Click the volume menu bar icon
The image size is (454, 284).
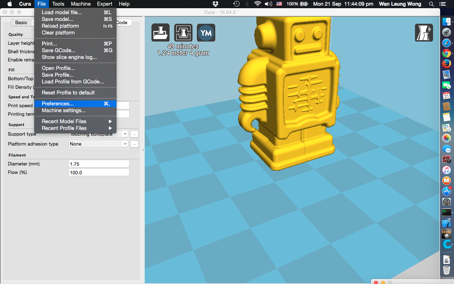tap(268, 4)
